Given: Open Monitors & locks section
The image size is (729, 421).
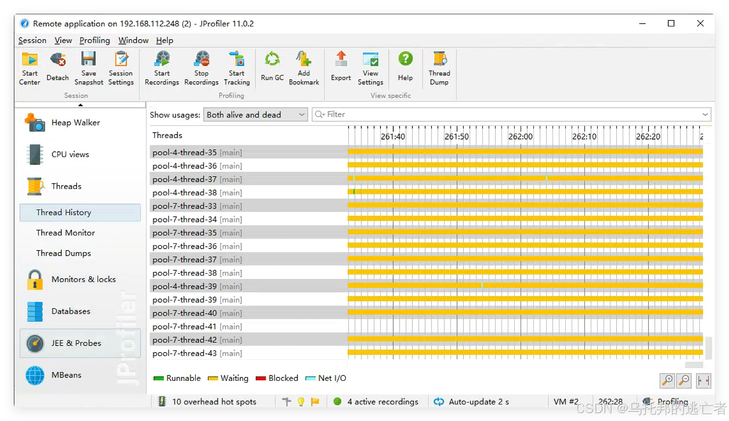Looking at the screenshot, I should tap(80, 279).
